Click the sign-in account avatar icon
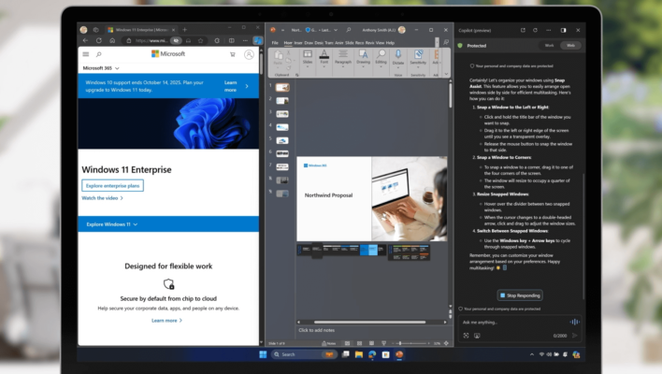 249,54
